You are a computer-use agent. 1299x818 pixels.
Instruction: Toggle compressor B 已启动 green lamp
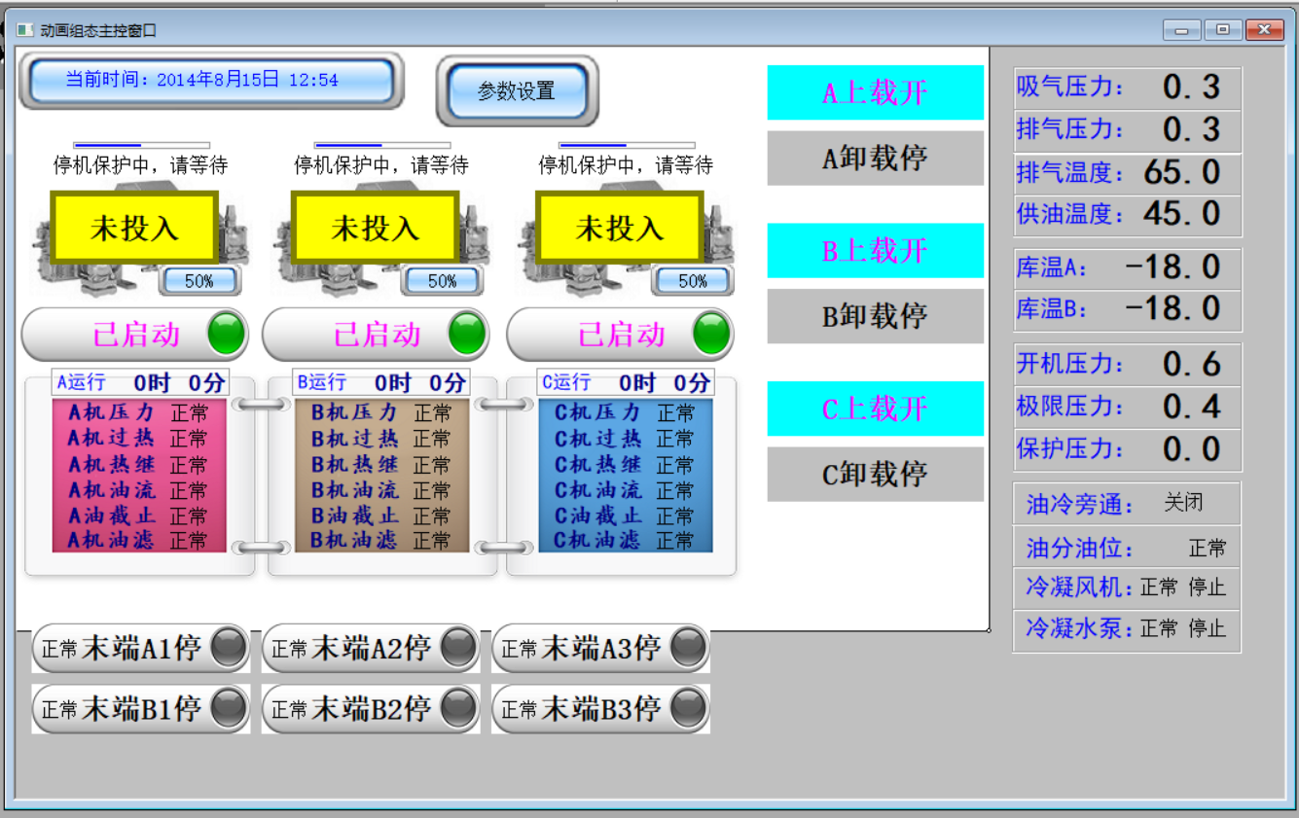(468, 334)
